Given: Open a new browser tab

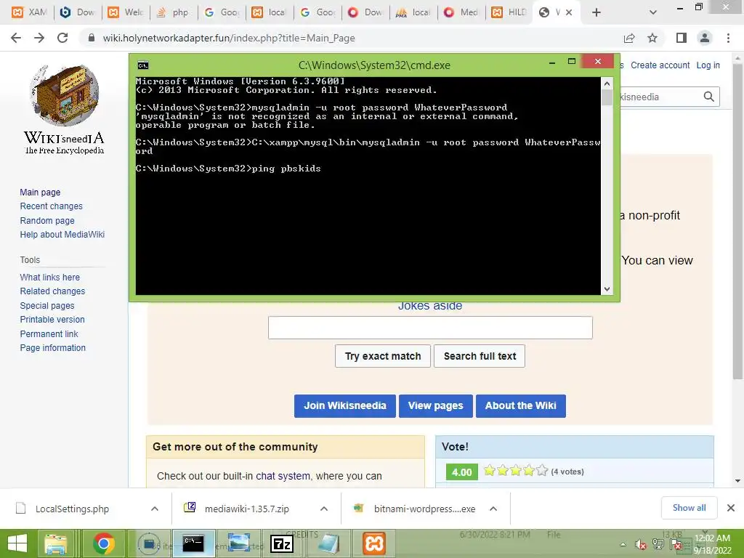Looking at the screenshot, I should pyautogui.click(x=597, y=12).
